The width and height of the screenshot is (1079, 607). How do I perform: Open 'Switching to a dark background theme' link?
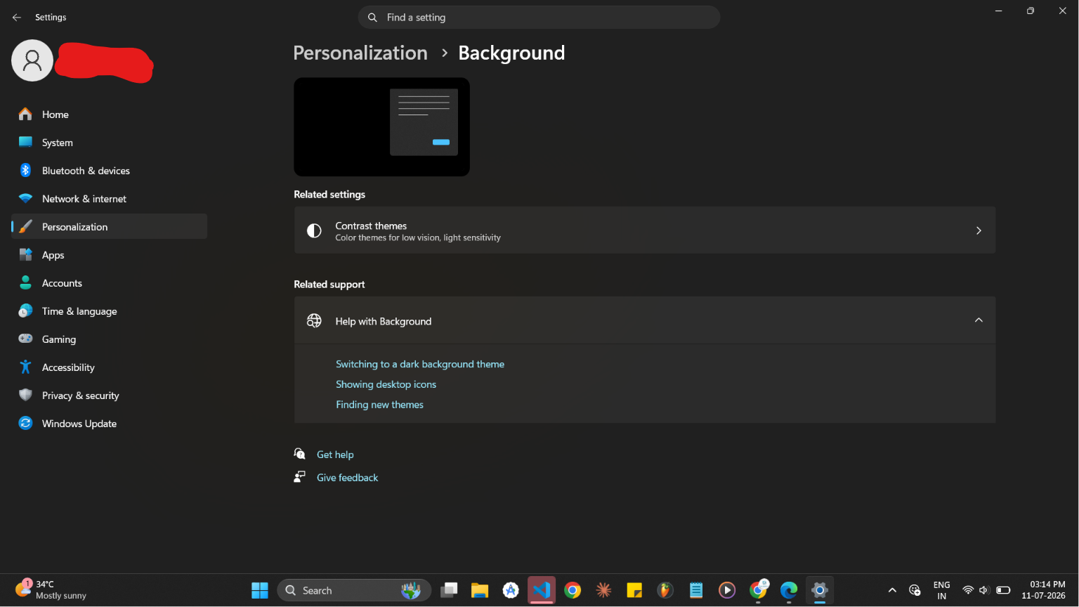[x=420, y=364]
